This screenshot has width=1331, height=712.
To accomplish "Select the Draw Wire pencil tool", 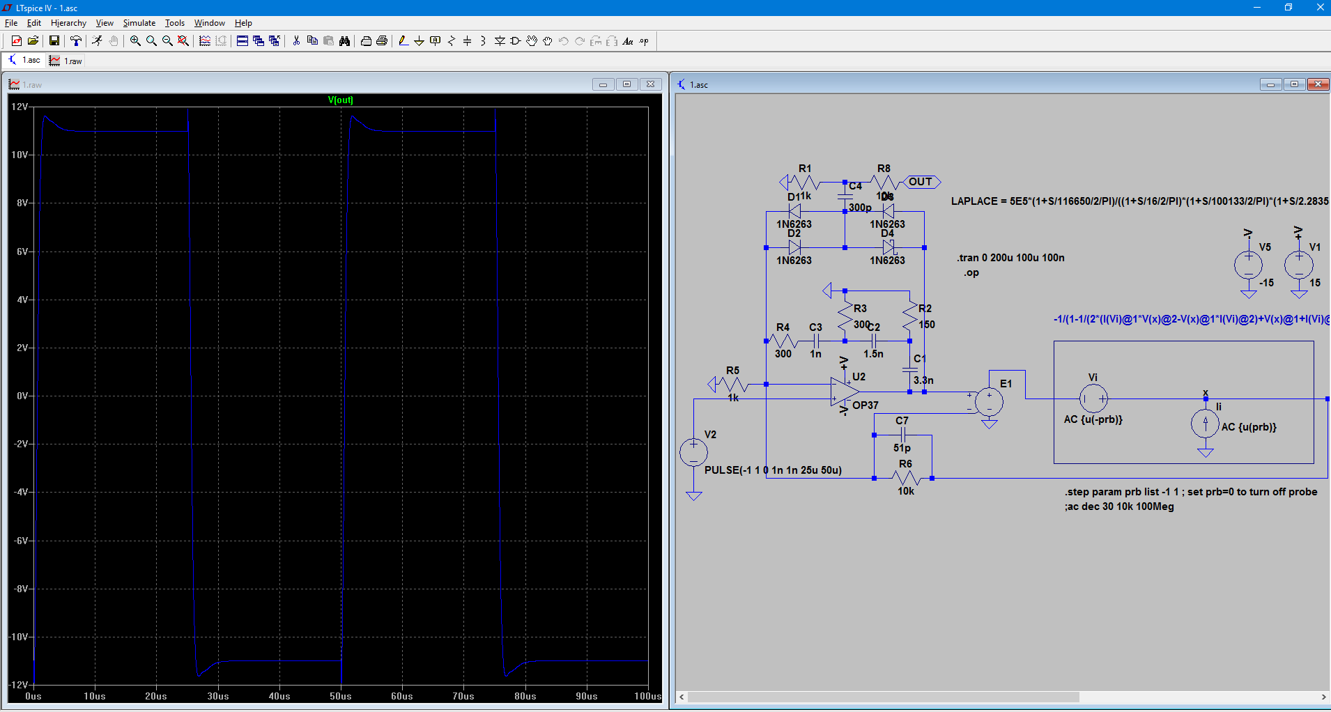I will (x=403, y=41).
